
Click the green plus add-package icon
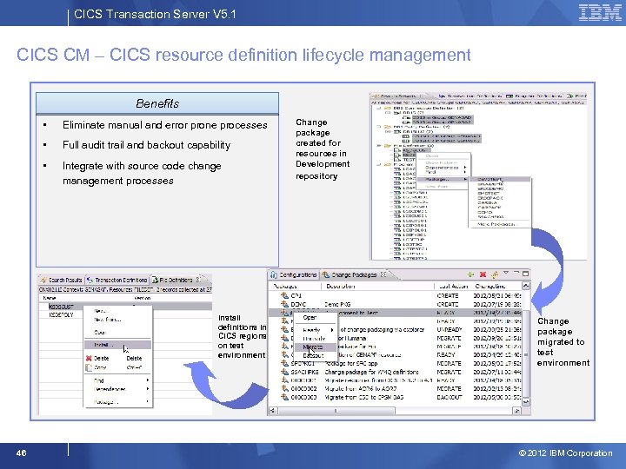click(470, 274)
